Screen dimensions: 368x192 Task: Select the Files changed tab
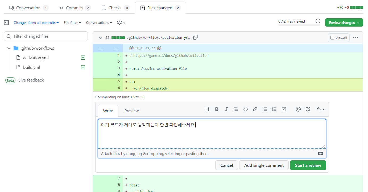[x=160, y=8]
